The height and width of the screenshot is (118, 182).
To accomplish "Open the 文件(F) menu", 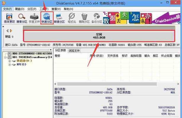I will 7,9.
